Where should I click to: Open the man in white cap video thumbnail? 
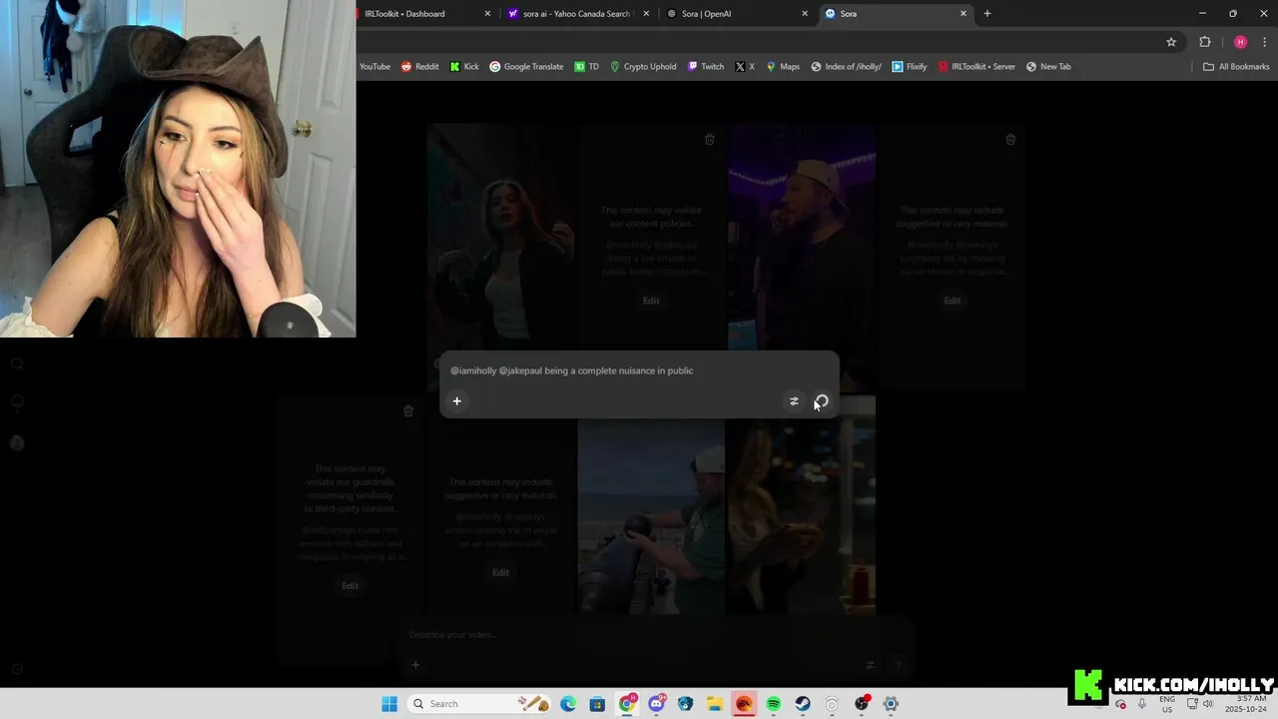(x=651, y=504)
